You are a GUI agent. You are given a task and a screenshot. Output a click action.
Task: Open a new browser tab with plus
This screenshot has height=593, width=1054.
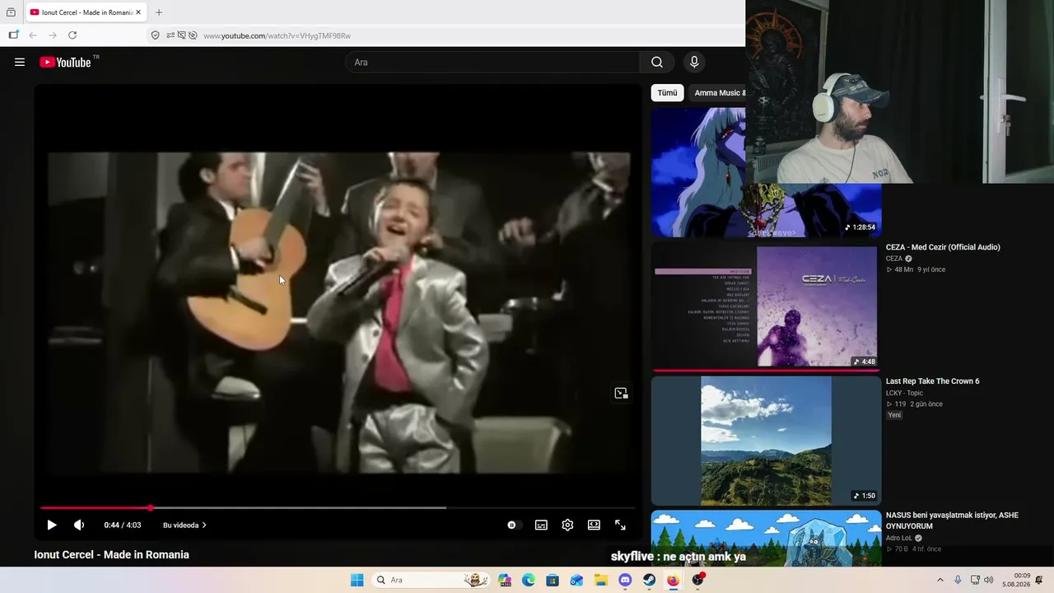[159, 12]
